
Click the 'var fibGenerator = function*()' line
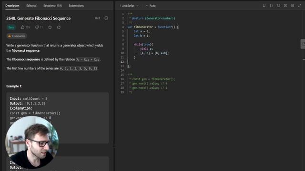153,27
